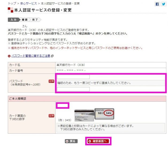168x147 pixels.
Task: Click the enlarged signature panel 345 image
Action: tap(104, 114)
